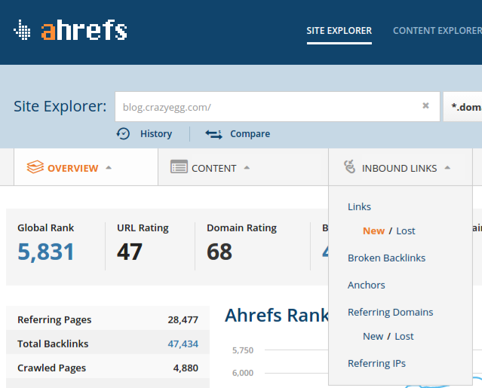This screenshot has width=482, height=388.
Task: Click the Total Backlinks row label
Action: [x=53, y=344]
